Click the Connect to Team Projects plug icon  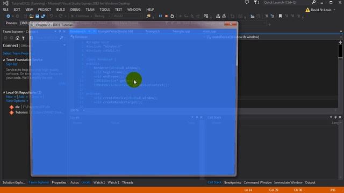tap(24, 38)
